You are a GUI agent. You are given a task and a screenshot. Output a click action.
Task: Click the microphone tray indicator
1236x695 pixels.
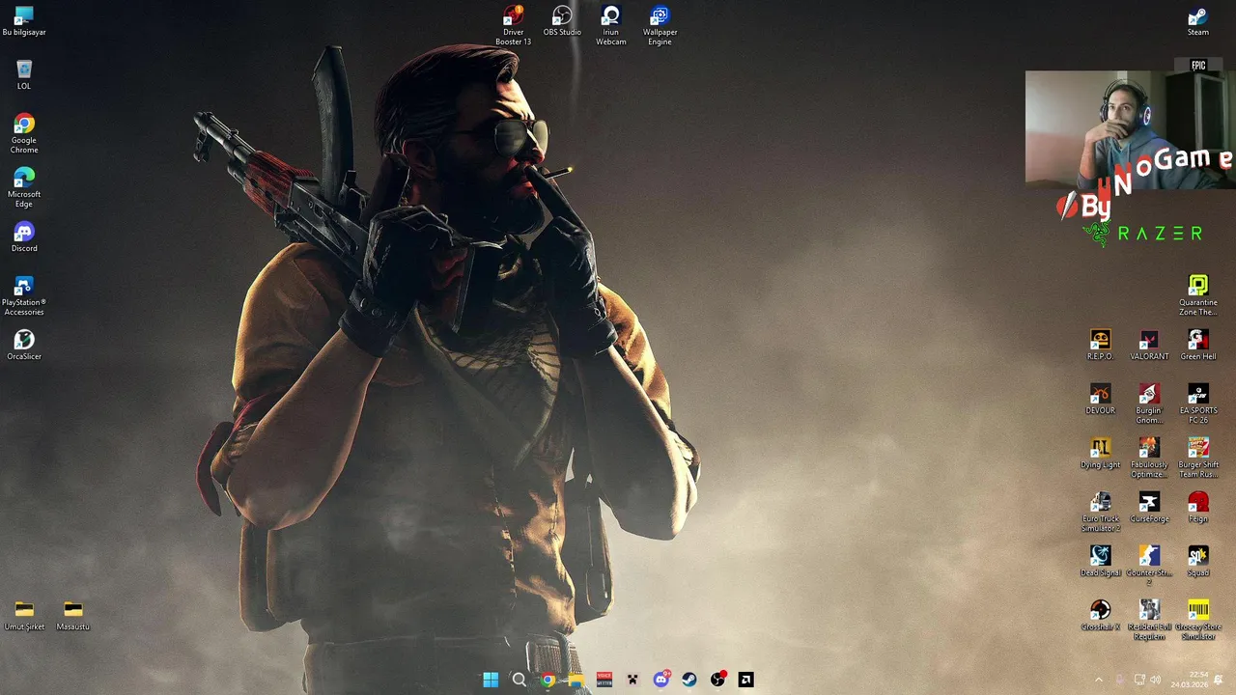tap(1120, 680)
